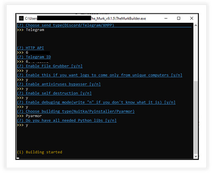Minimize the TheMurkBuilder console window
This screenshot has width=212, height=173.
click(166, 18)
